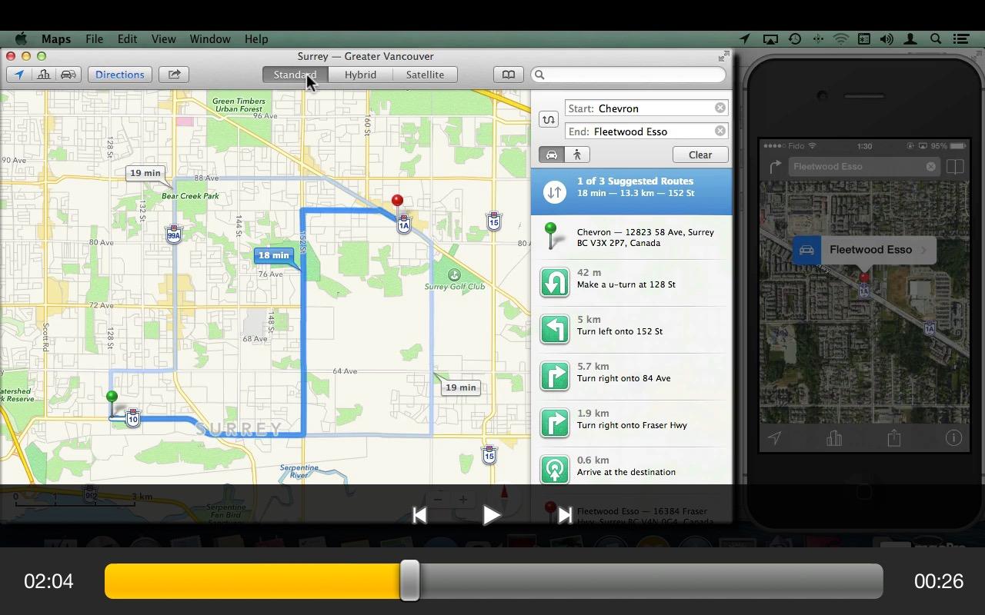Viewport: 985px width, 615px height.
Task: Switch to Hybrid map view
Action: (x=360, y=75)
